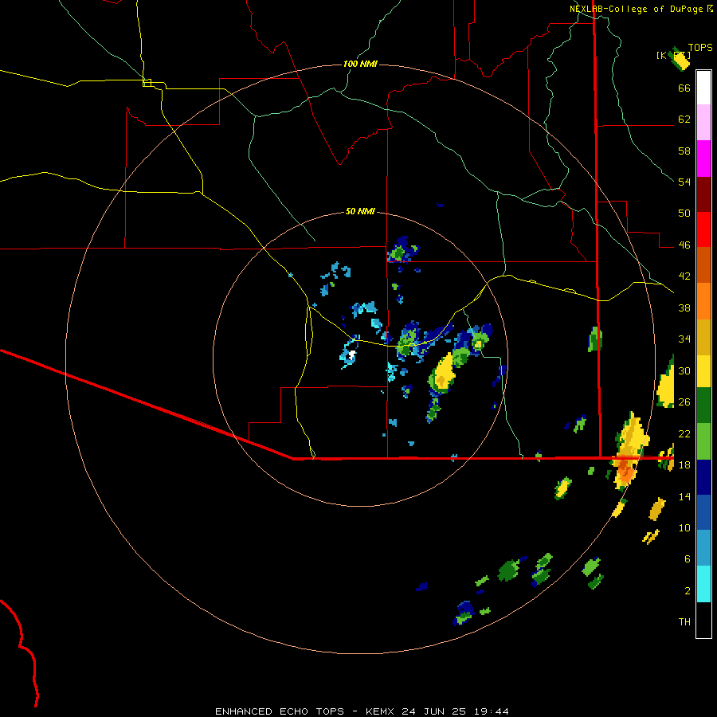The height and width of the screenshot is (717, 717).
Task: Click the "58" legend value
Action: (684, 151)
